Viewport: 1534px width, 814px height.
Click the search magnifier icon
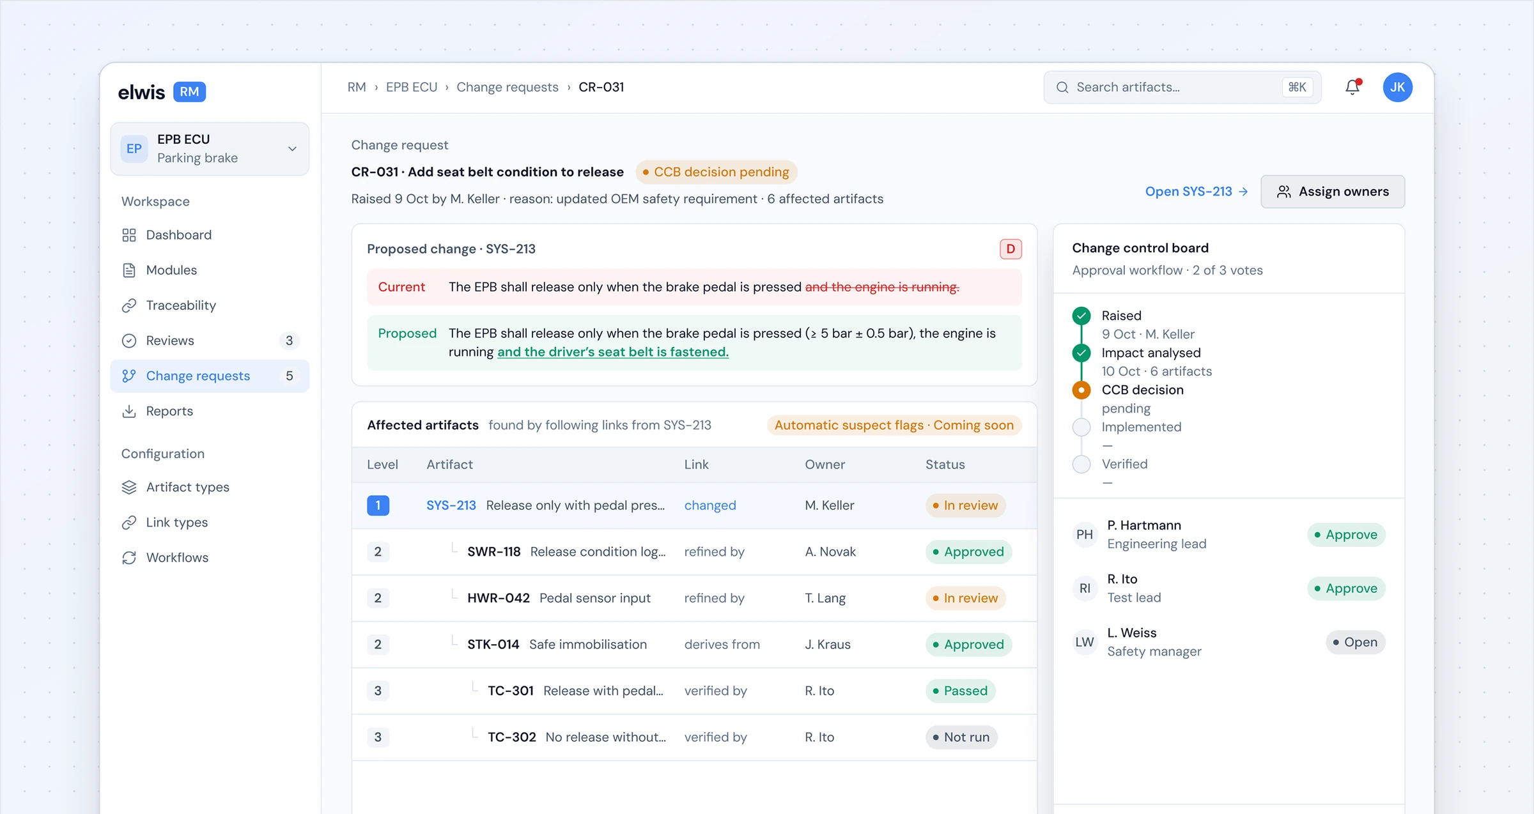coord(1062,88)
